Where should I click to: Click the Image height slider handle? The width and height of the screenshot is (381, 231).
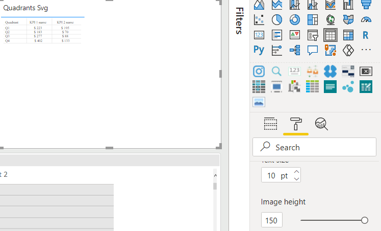[x=365, y=220]
